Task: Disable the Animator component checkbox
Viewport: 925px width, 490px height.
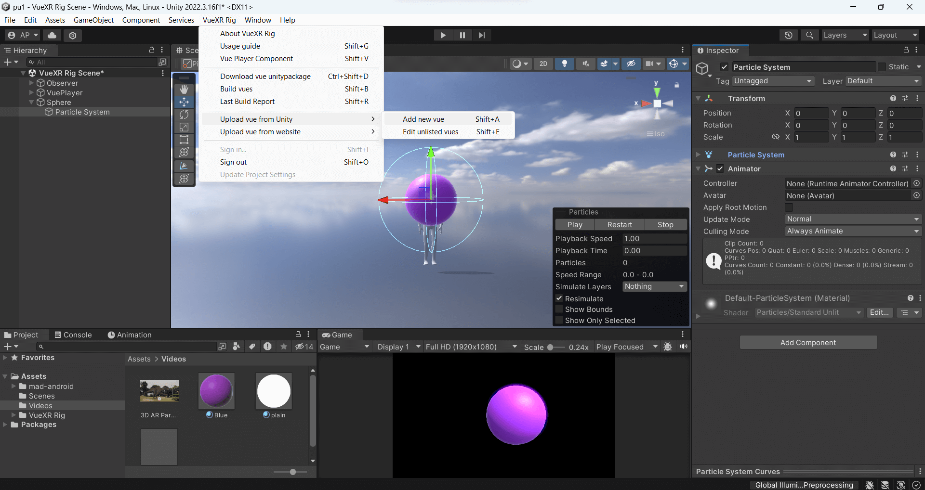Action: click(x=720, y=168)
